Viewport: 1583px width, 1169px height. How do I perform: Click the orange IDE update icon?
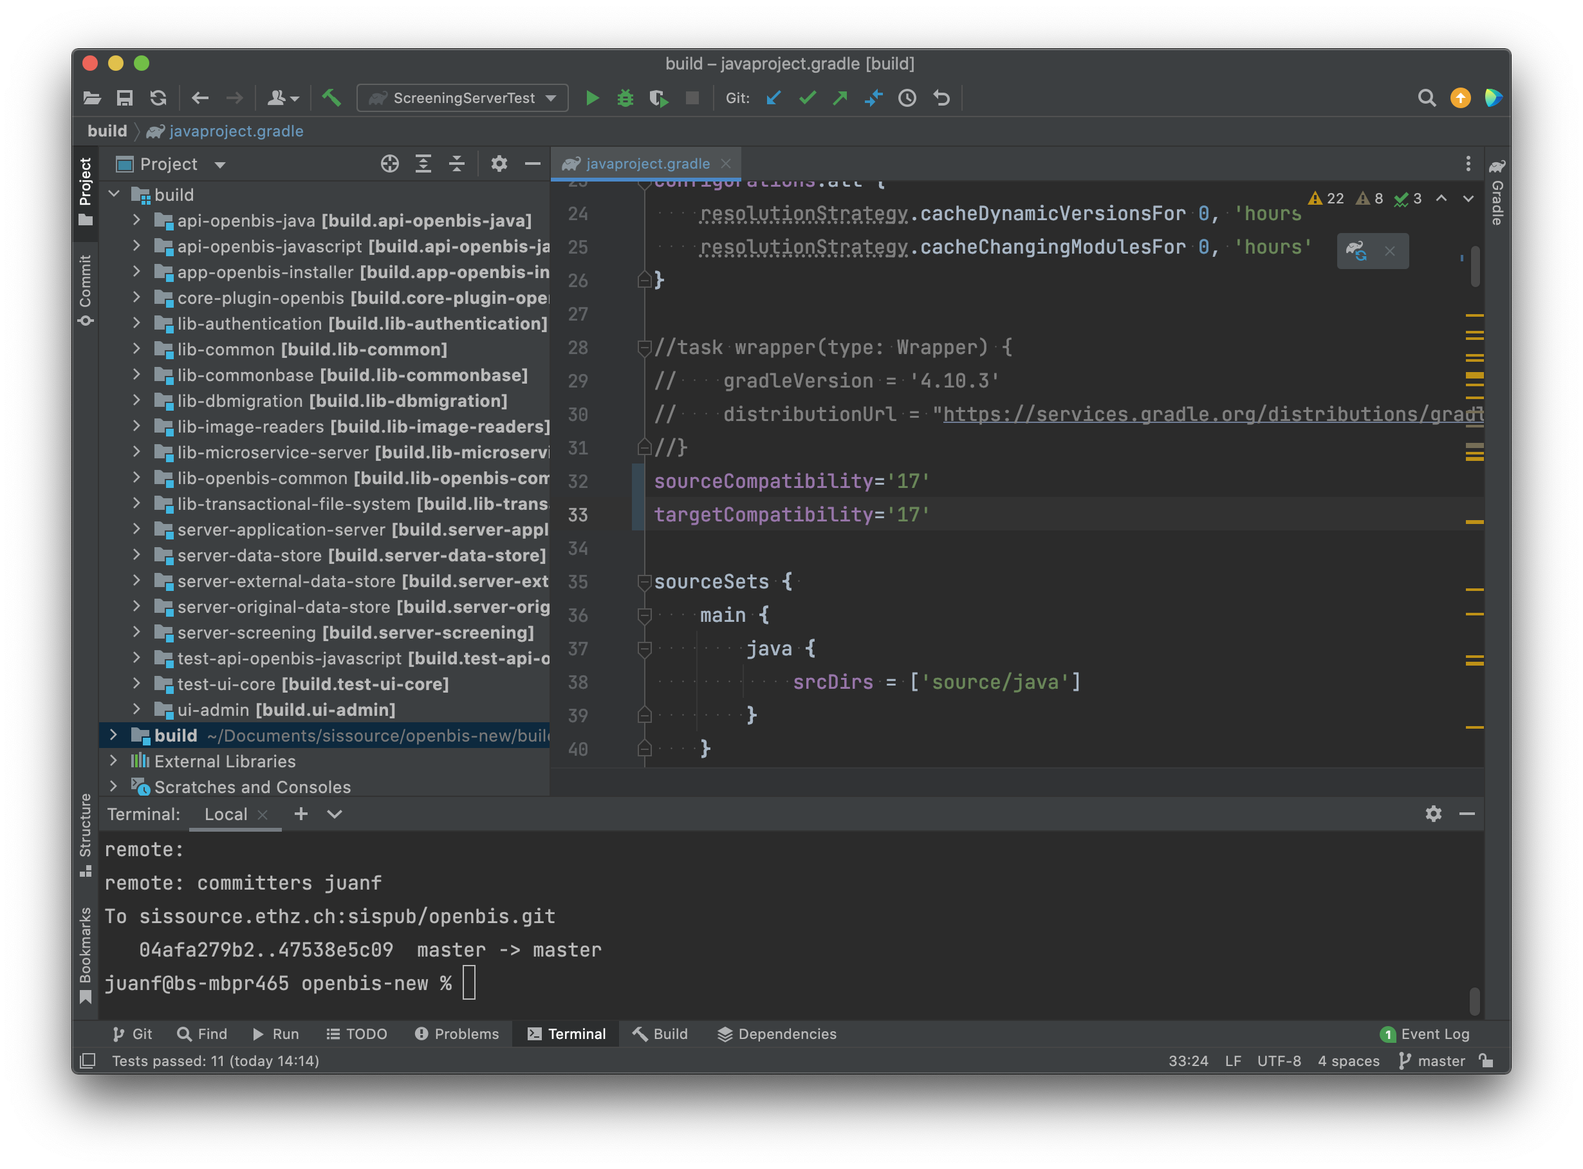1461,98
